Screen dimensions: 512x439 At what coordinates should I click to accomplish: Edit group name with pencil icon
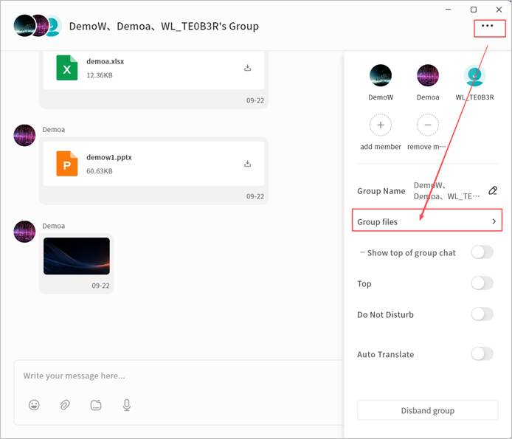[494, 191]
